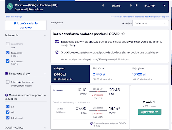Click the 2 podróżni Ekonomiczna text
Image resolution: width=172 pixels, height=130 pixels.
pyautogui.click(x=29, y=10)
